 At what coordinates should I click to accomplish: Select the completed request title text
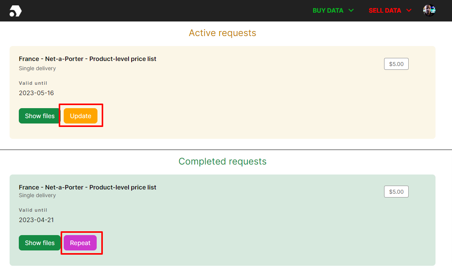pyautogui.click(x=87, y=187)
